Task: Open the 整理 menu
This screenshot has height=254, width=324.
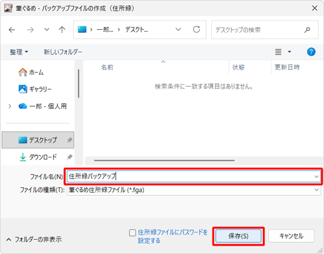Action: point(19,52)
